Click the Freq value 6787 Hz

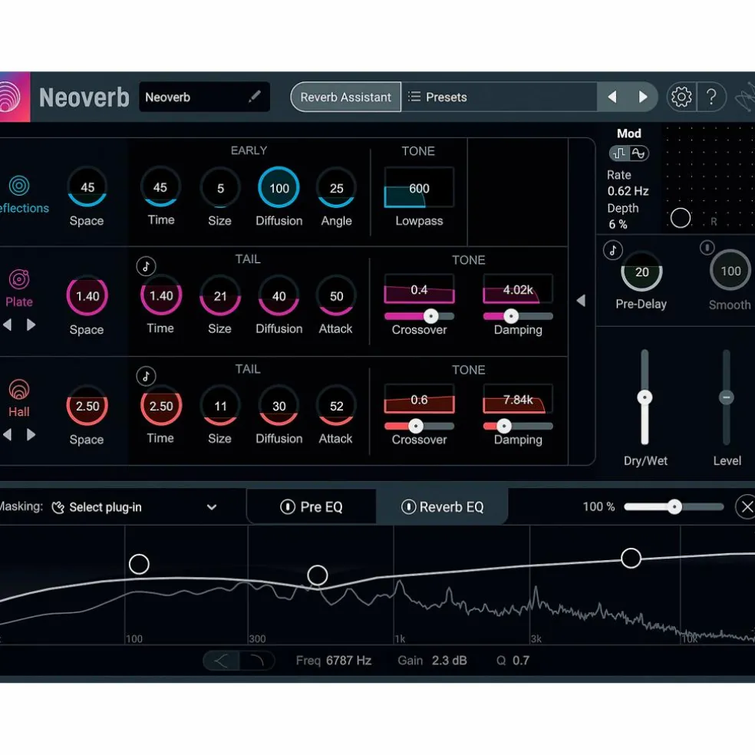coord(348,660)
